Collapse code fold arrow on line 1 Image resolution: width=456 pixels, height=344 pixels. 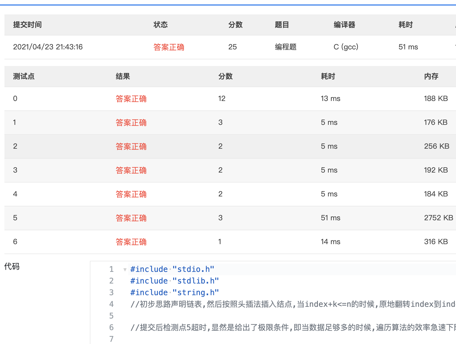pos(125,269)
